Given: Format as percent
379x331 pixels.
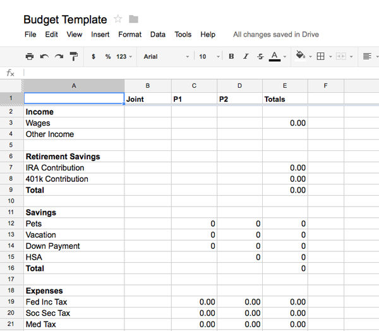Looking at the screenshot, I should 108,57.
